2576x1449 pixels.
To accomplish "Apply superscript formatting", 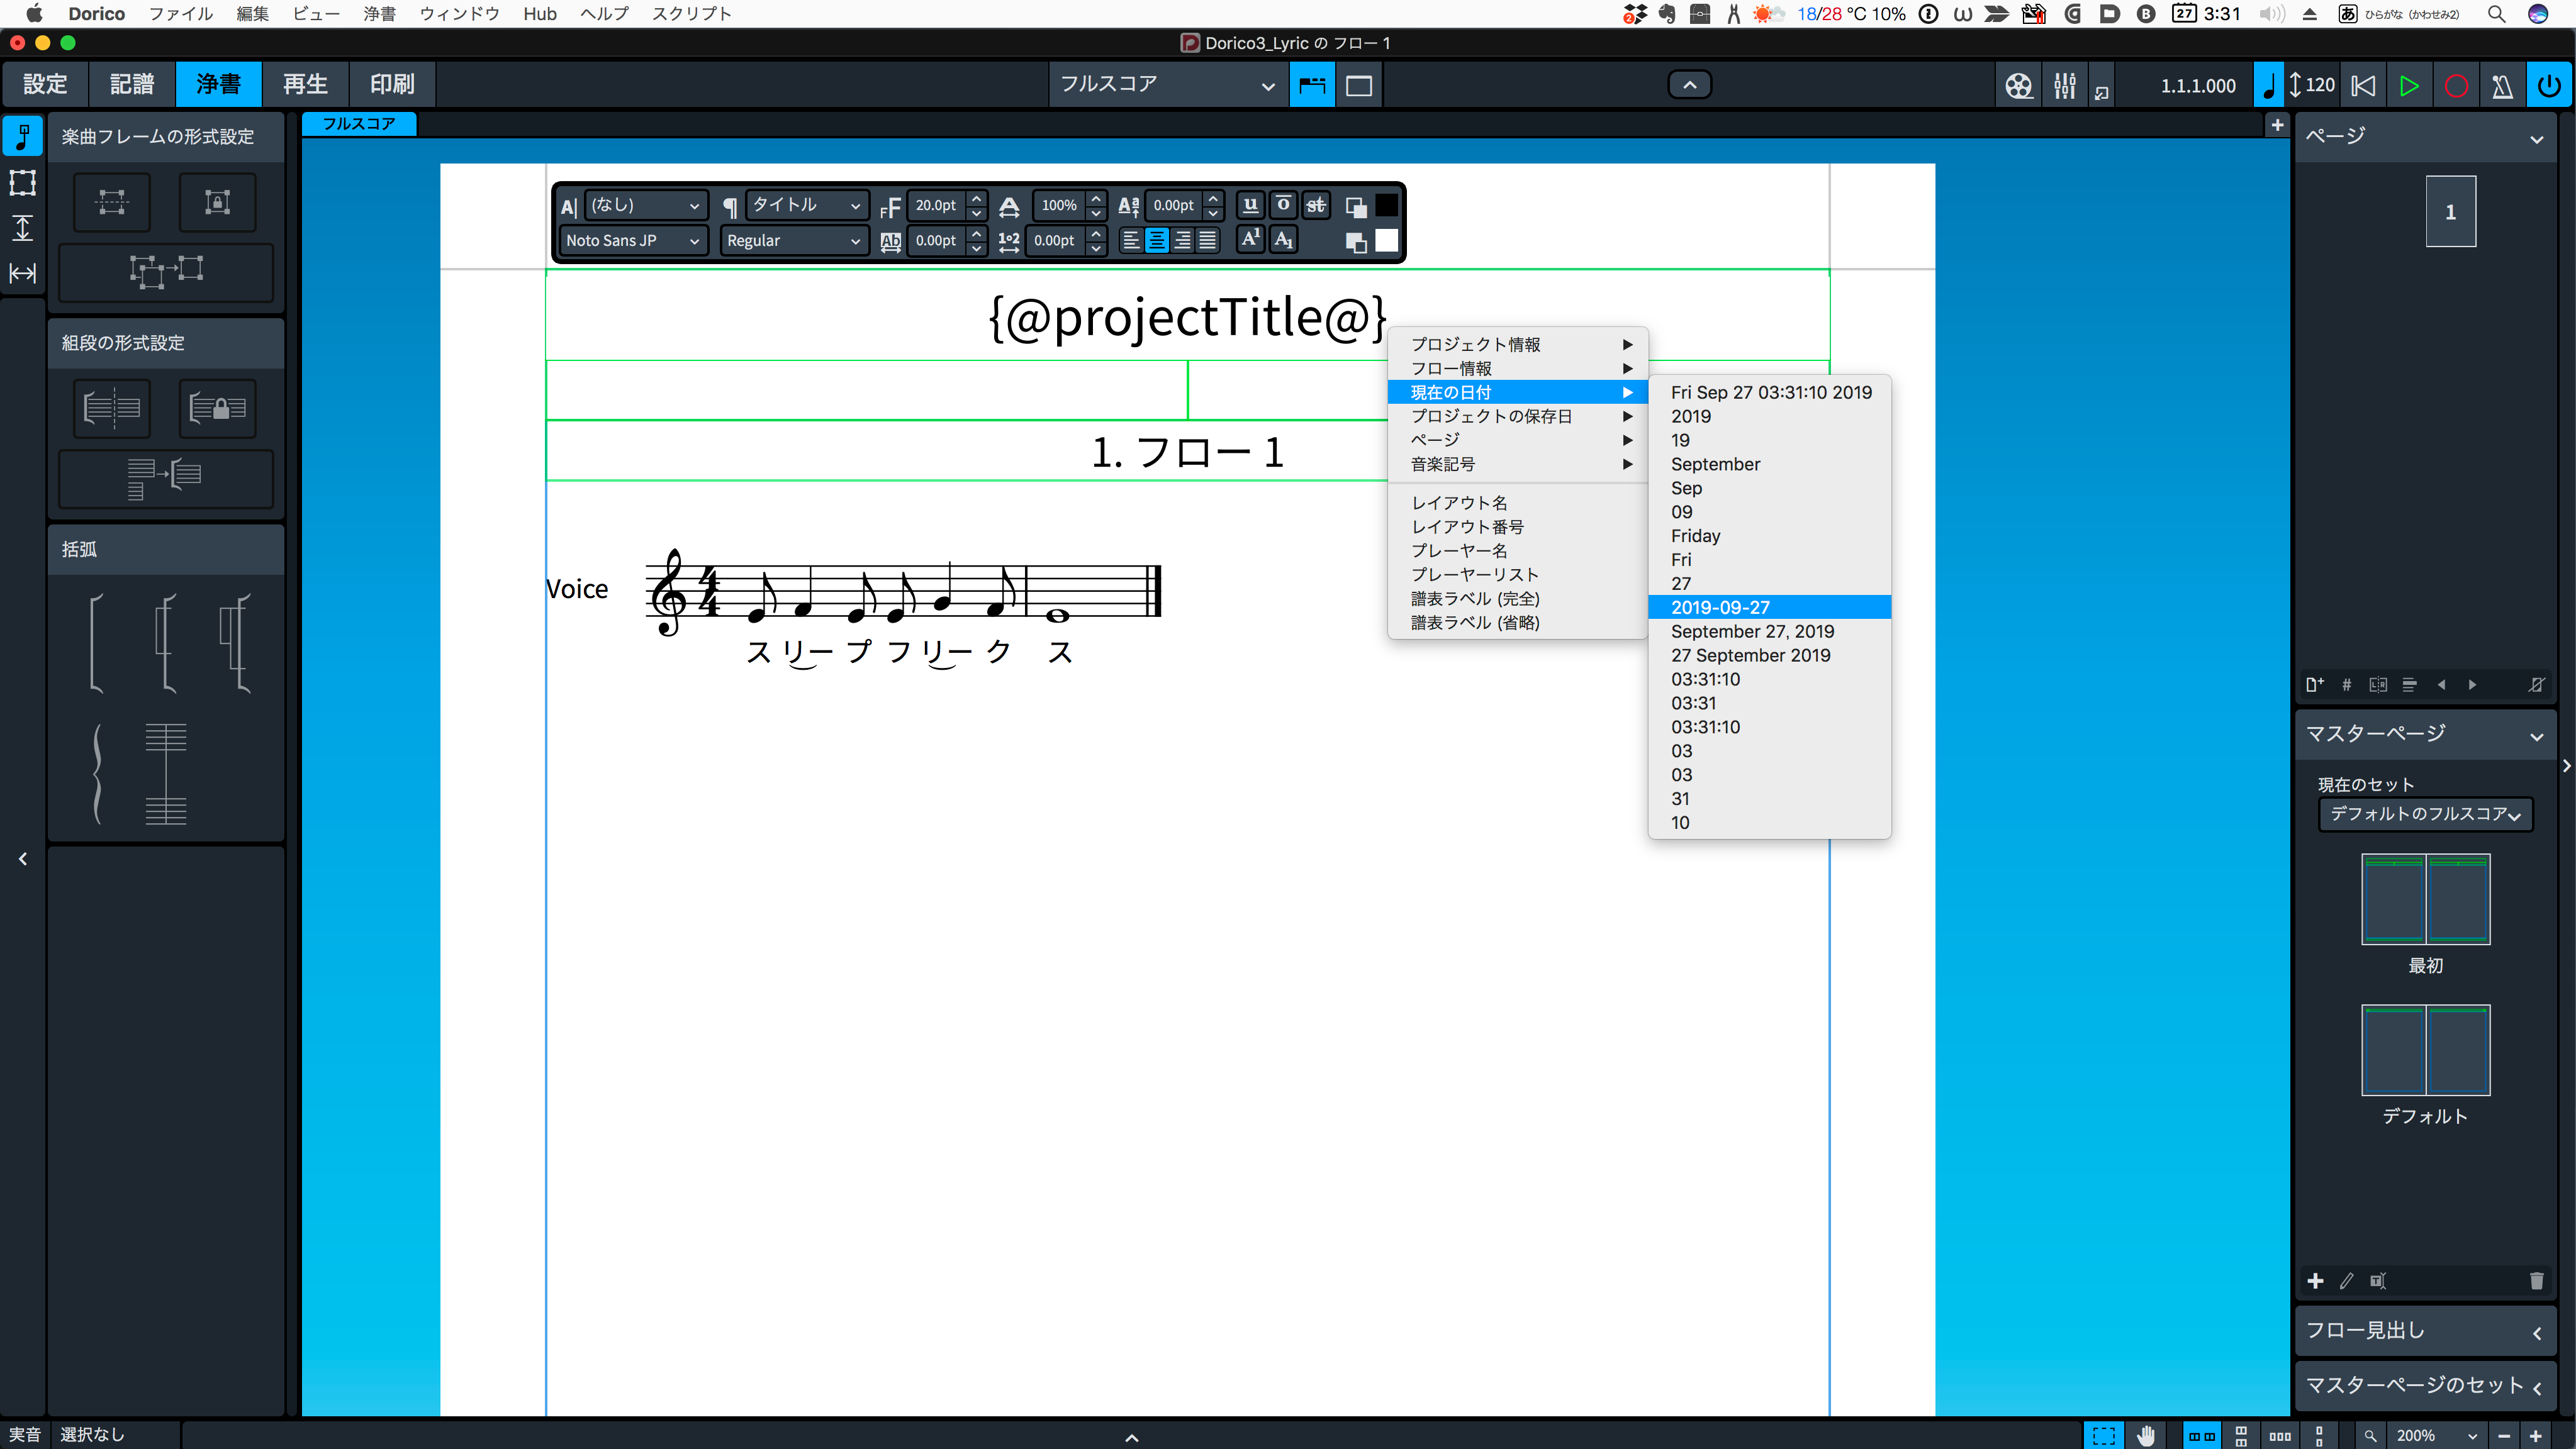I will pyautogui.click(x=1250, y=240).
